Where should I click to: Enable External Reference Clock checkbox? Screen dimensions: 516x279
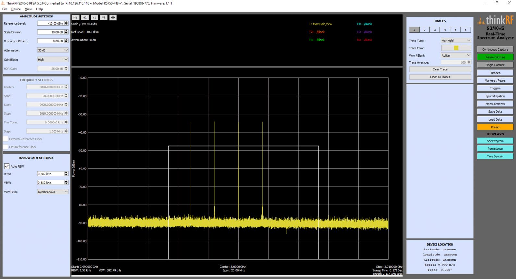[6, 139]
